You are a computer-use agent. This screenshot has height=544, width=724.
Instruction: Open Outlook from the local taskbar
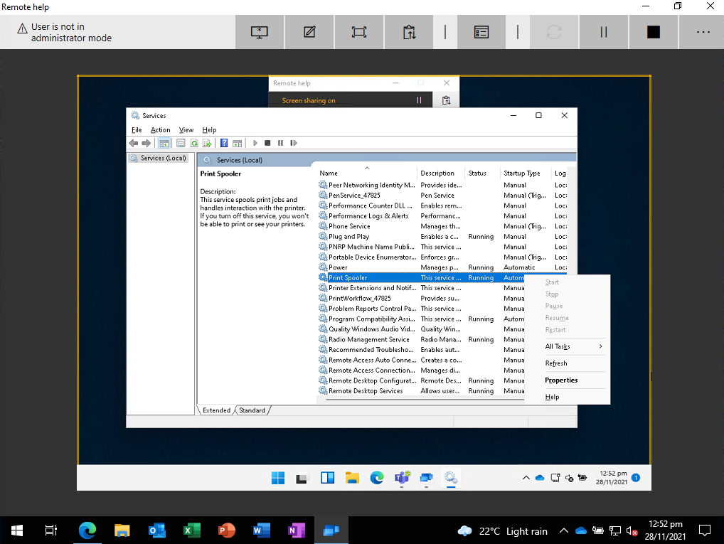pyautogui.click(x=157, y=530)
